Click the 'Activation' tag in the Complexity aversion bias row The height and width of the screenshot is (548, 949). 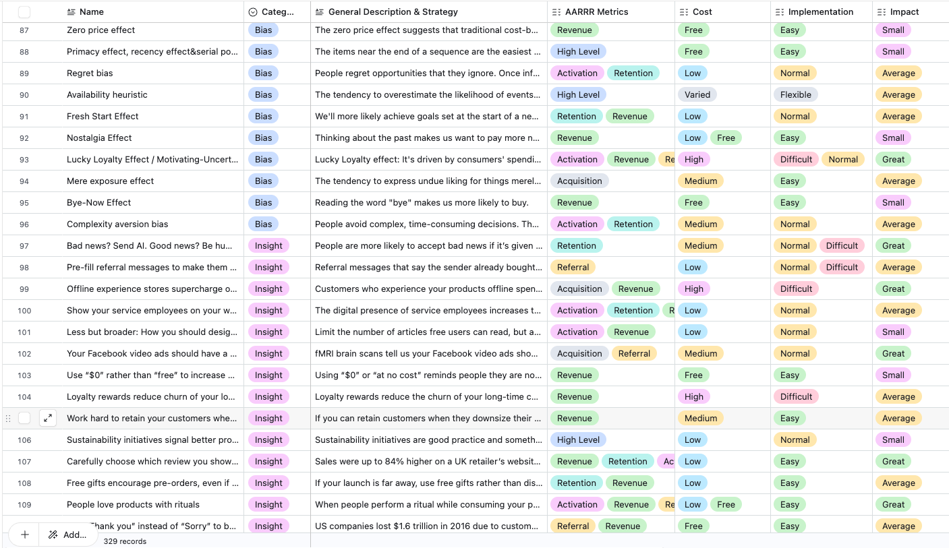(x=577, y=224)
